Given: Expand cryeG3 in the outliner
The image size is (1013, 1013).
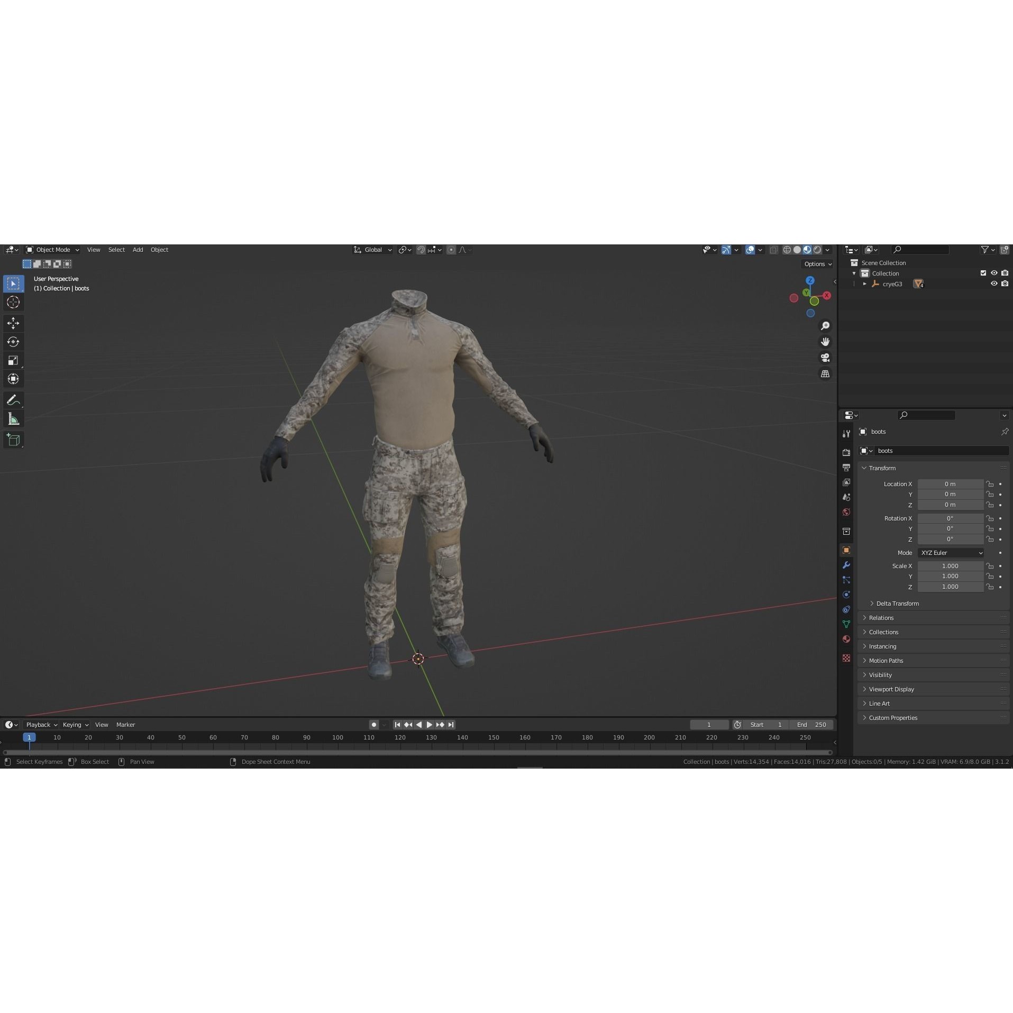Looking at the screenshot, I should [x=865, y=284].
